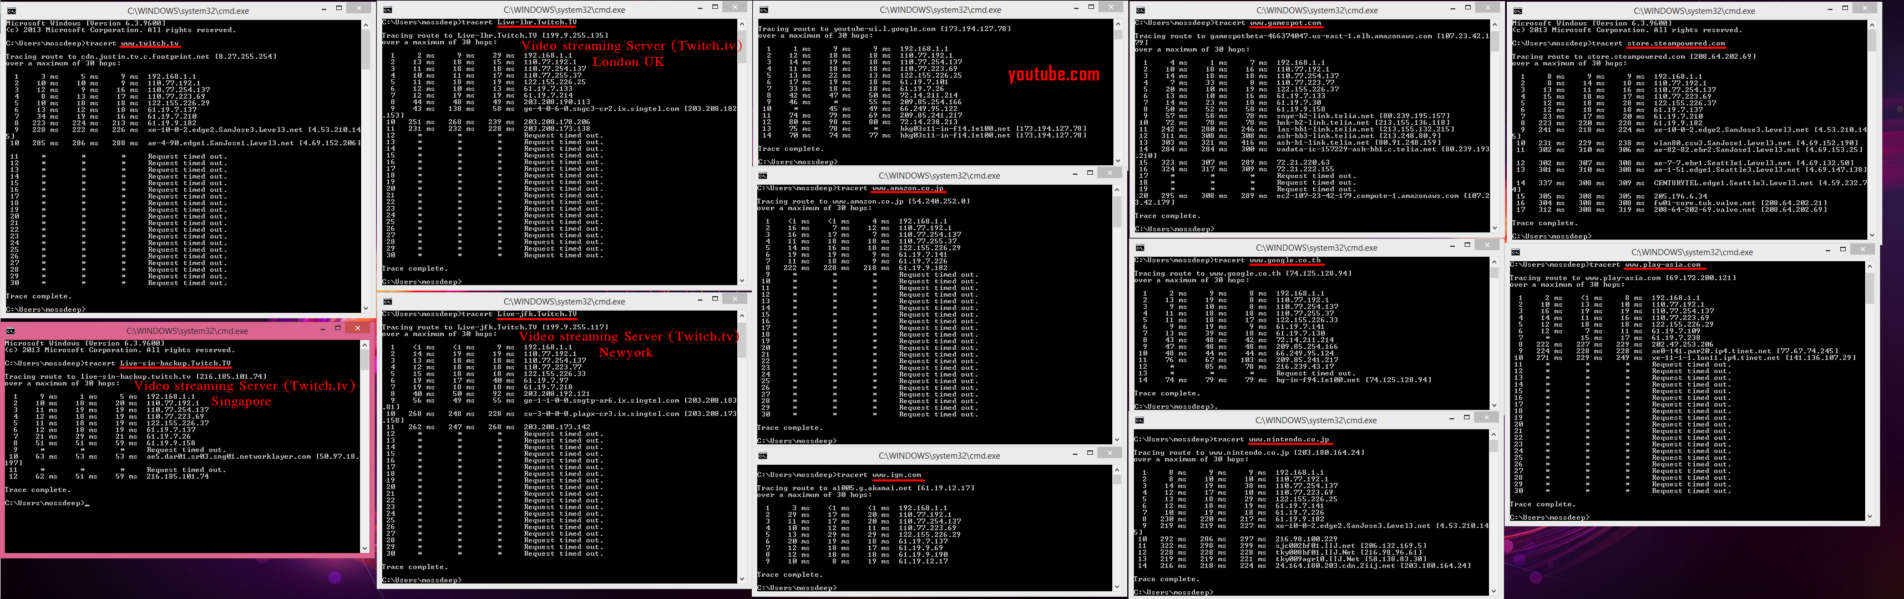The height and width of the screenshot is (599, 1904).
Task: Open system menu icon of Live-sin-backup window
Action: [11, 331]
